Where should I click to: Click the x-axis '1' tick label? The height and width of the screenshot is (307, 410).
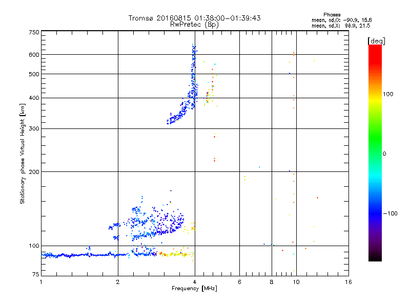[41, 282]
